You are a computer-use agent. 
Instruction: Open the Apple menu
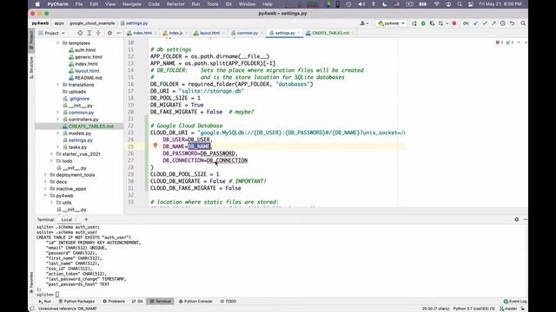pyautogui.click(x=37, y=4)
